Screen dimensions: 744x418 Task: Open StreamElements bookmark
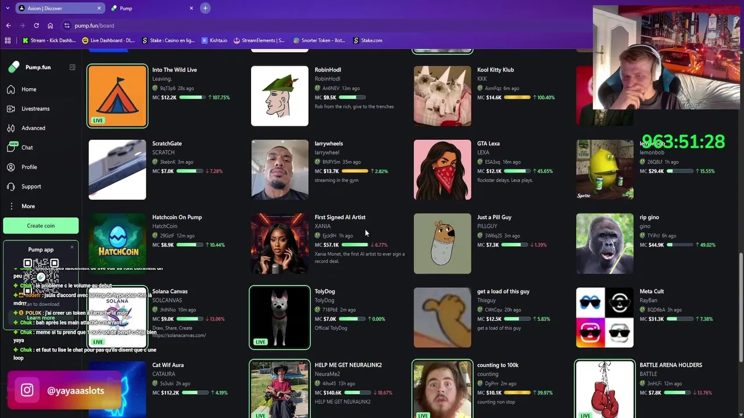point(259,41)
